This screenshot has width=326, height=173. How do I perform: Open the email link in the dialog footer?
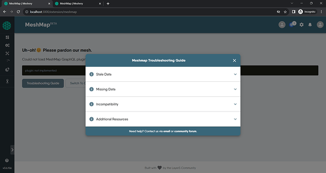click(166, 131)
